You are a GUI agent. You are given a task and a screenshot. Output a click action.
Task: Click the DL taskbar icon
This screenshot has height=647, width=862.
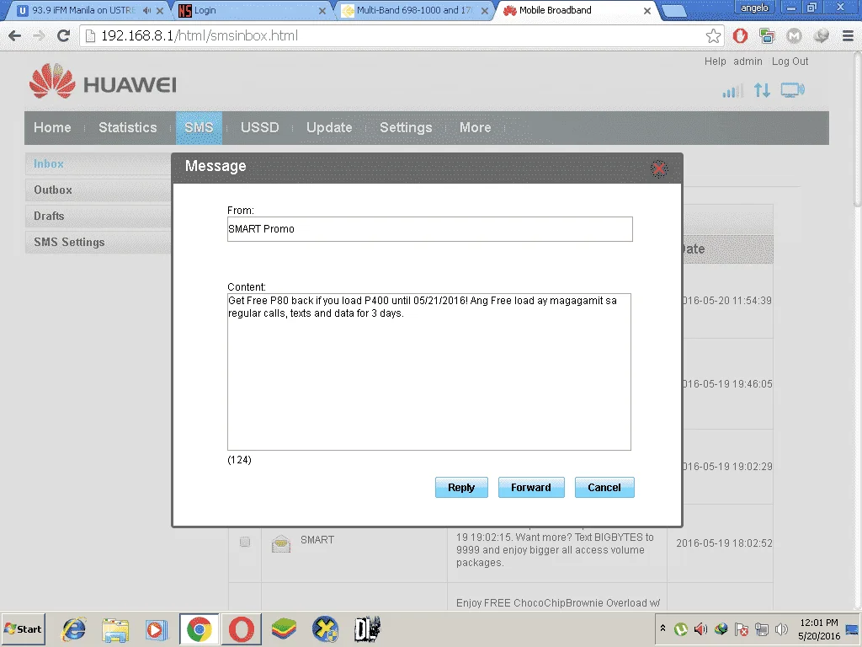[x=367, y=629]
